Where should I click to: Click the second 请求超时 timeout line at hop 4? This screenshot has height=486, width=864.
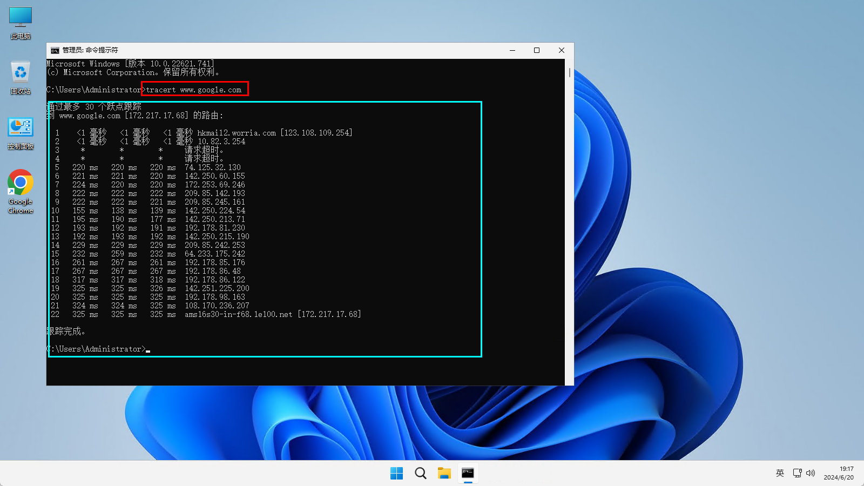click(x=204, y=159)
